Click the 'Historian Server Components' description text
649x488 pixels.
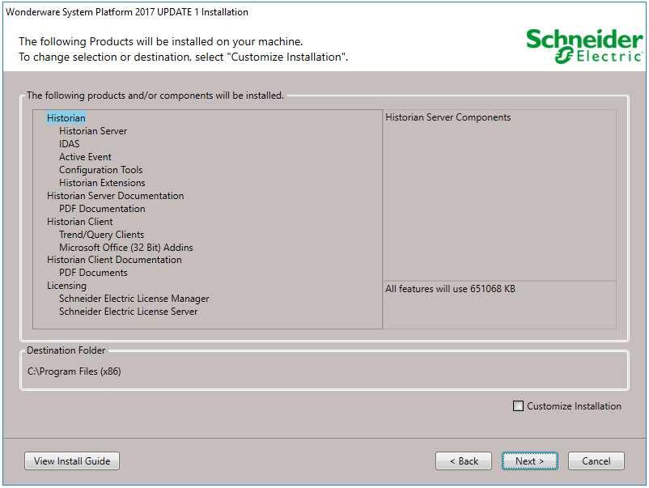click(448, 117)
